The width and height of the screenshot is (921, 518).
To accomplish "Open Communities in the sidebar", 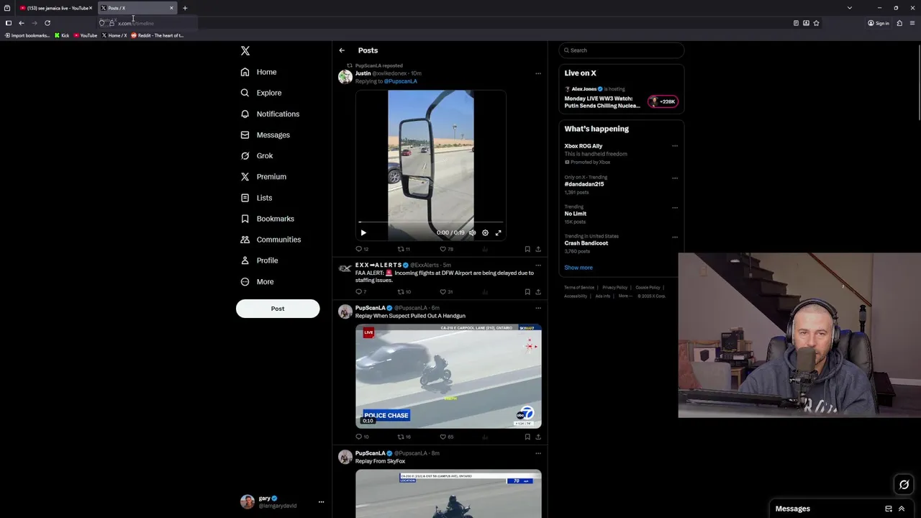I will tap(271, 240).
